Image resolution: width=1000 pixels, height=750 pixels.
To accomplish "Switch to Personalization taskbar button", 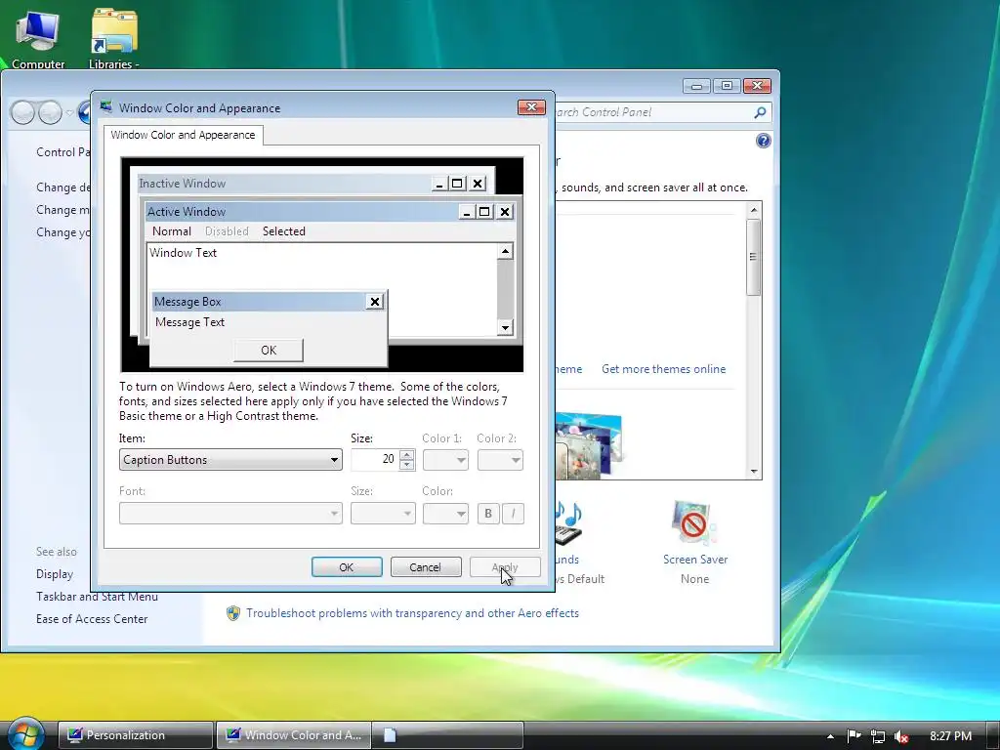I will click(x=135, y=735).
